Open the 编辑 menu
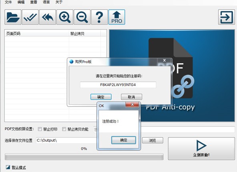237x172 pixels. [21, 2]
